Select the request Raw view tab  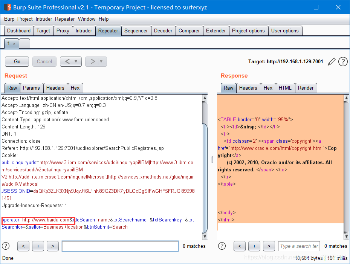pos(12,88)
